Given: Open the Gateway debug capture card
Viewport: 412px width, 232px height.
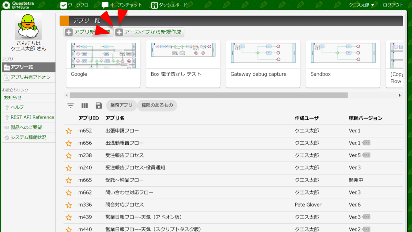Looking at the screenshot, I should tap(263, 64).
